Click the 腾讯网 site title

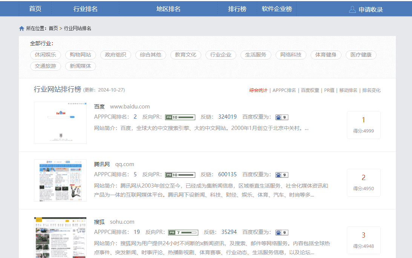click(102, 164)
